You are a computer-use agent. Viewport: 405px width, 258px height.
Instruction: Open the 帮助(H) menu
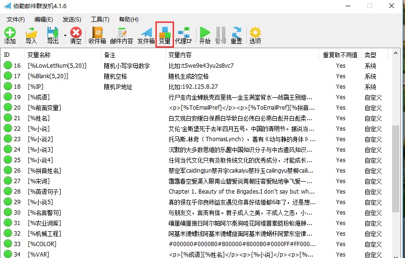[129, 19]
